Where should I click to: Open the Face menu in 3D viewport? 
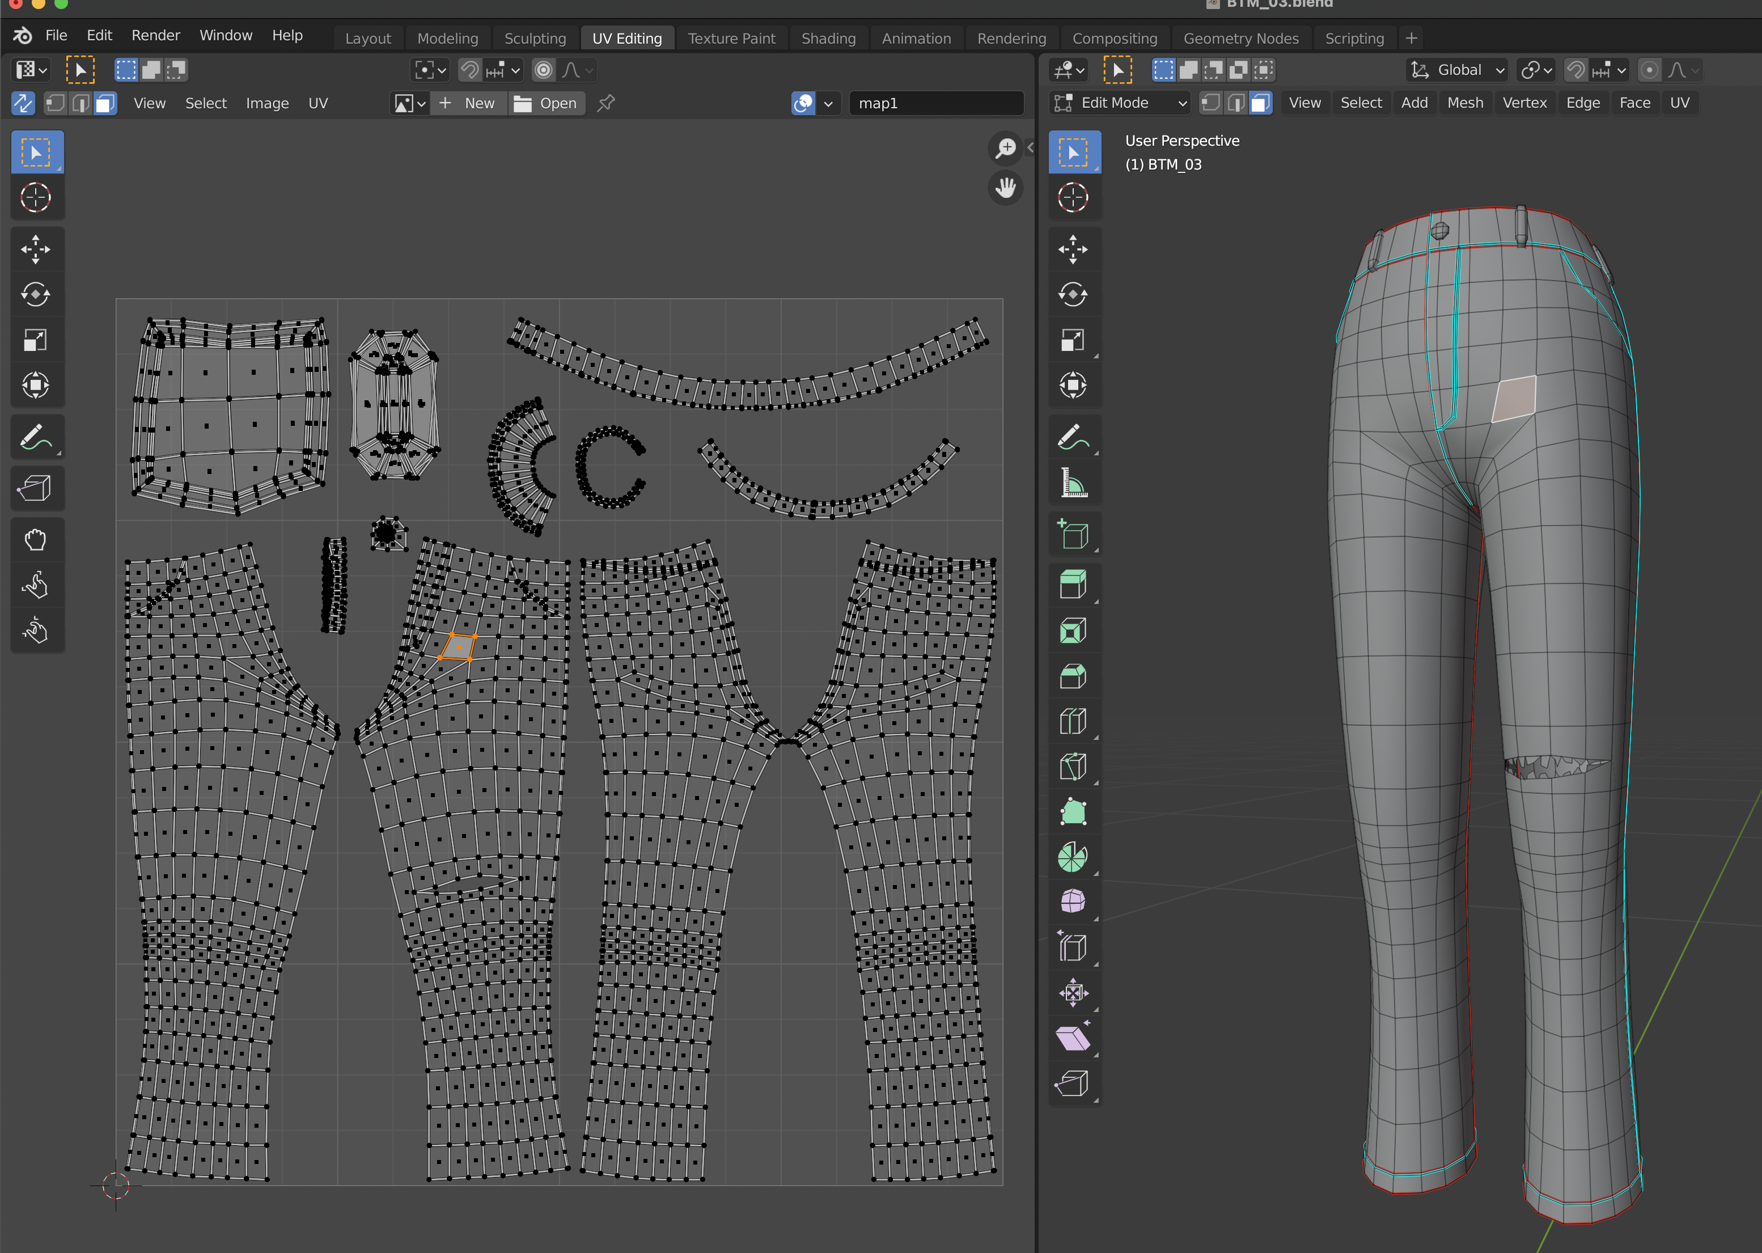[1634, 103]
